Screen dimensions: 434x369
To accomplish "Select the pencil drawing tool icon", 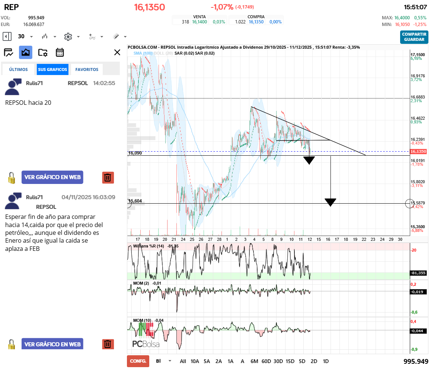I will tap(116, 36).
